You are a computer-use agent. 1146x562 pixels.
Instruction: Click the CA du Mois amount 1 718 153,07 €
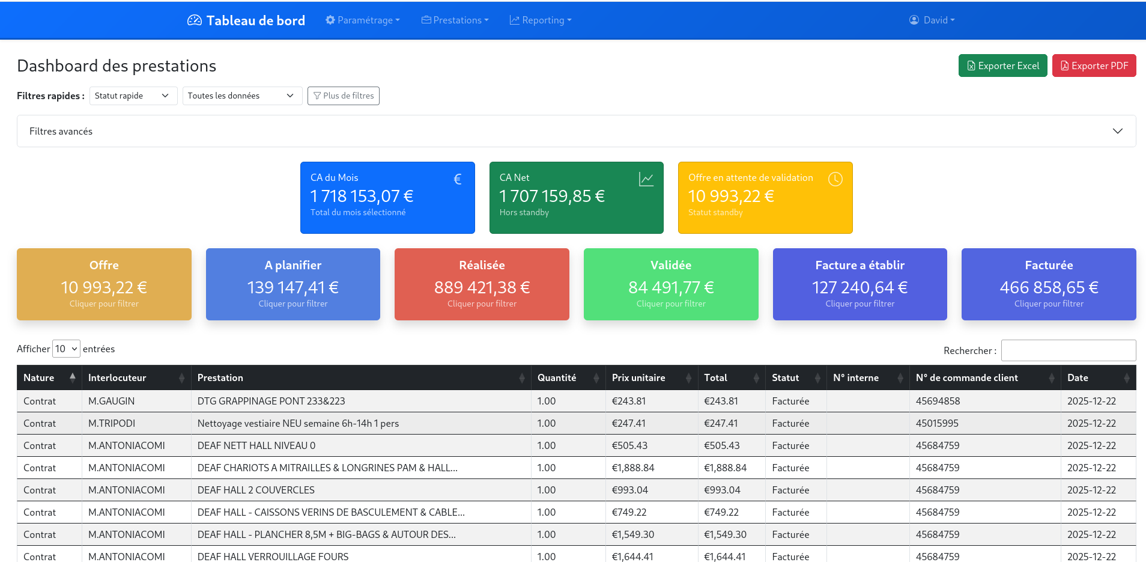(362, 196)
